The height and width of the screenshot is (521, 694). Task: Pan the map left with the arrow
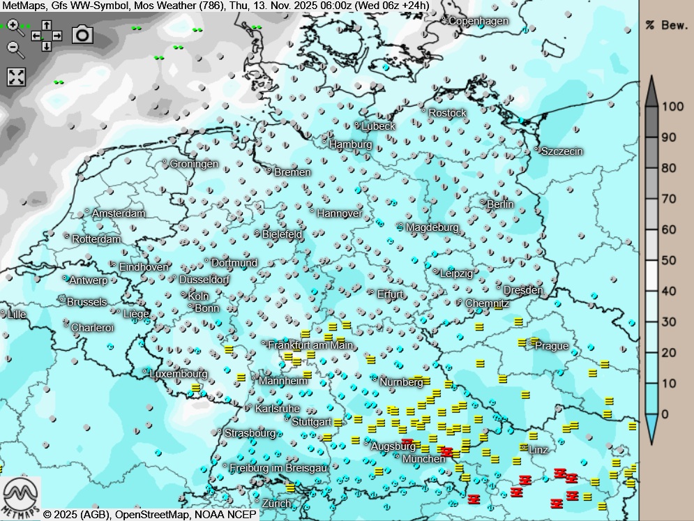coord(36,36)
